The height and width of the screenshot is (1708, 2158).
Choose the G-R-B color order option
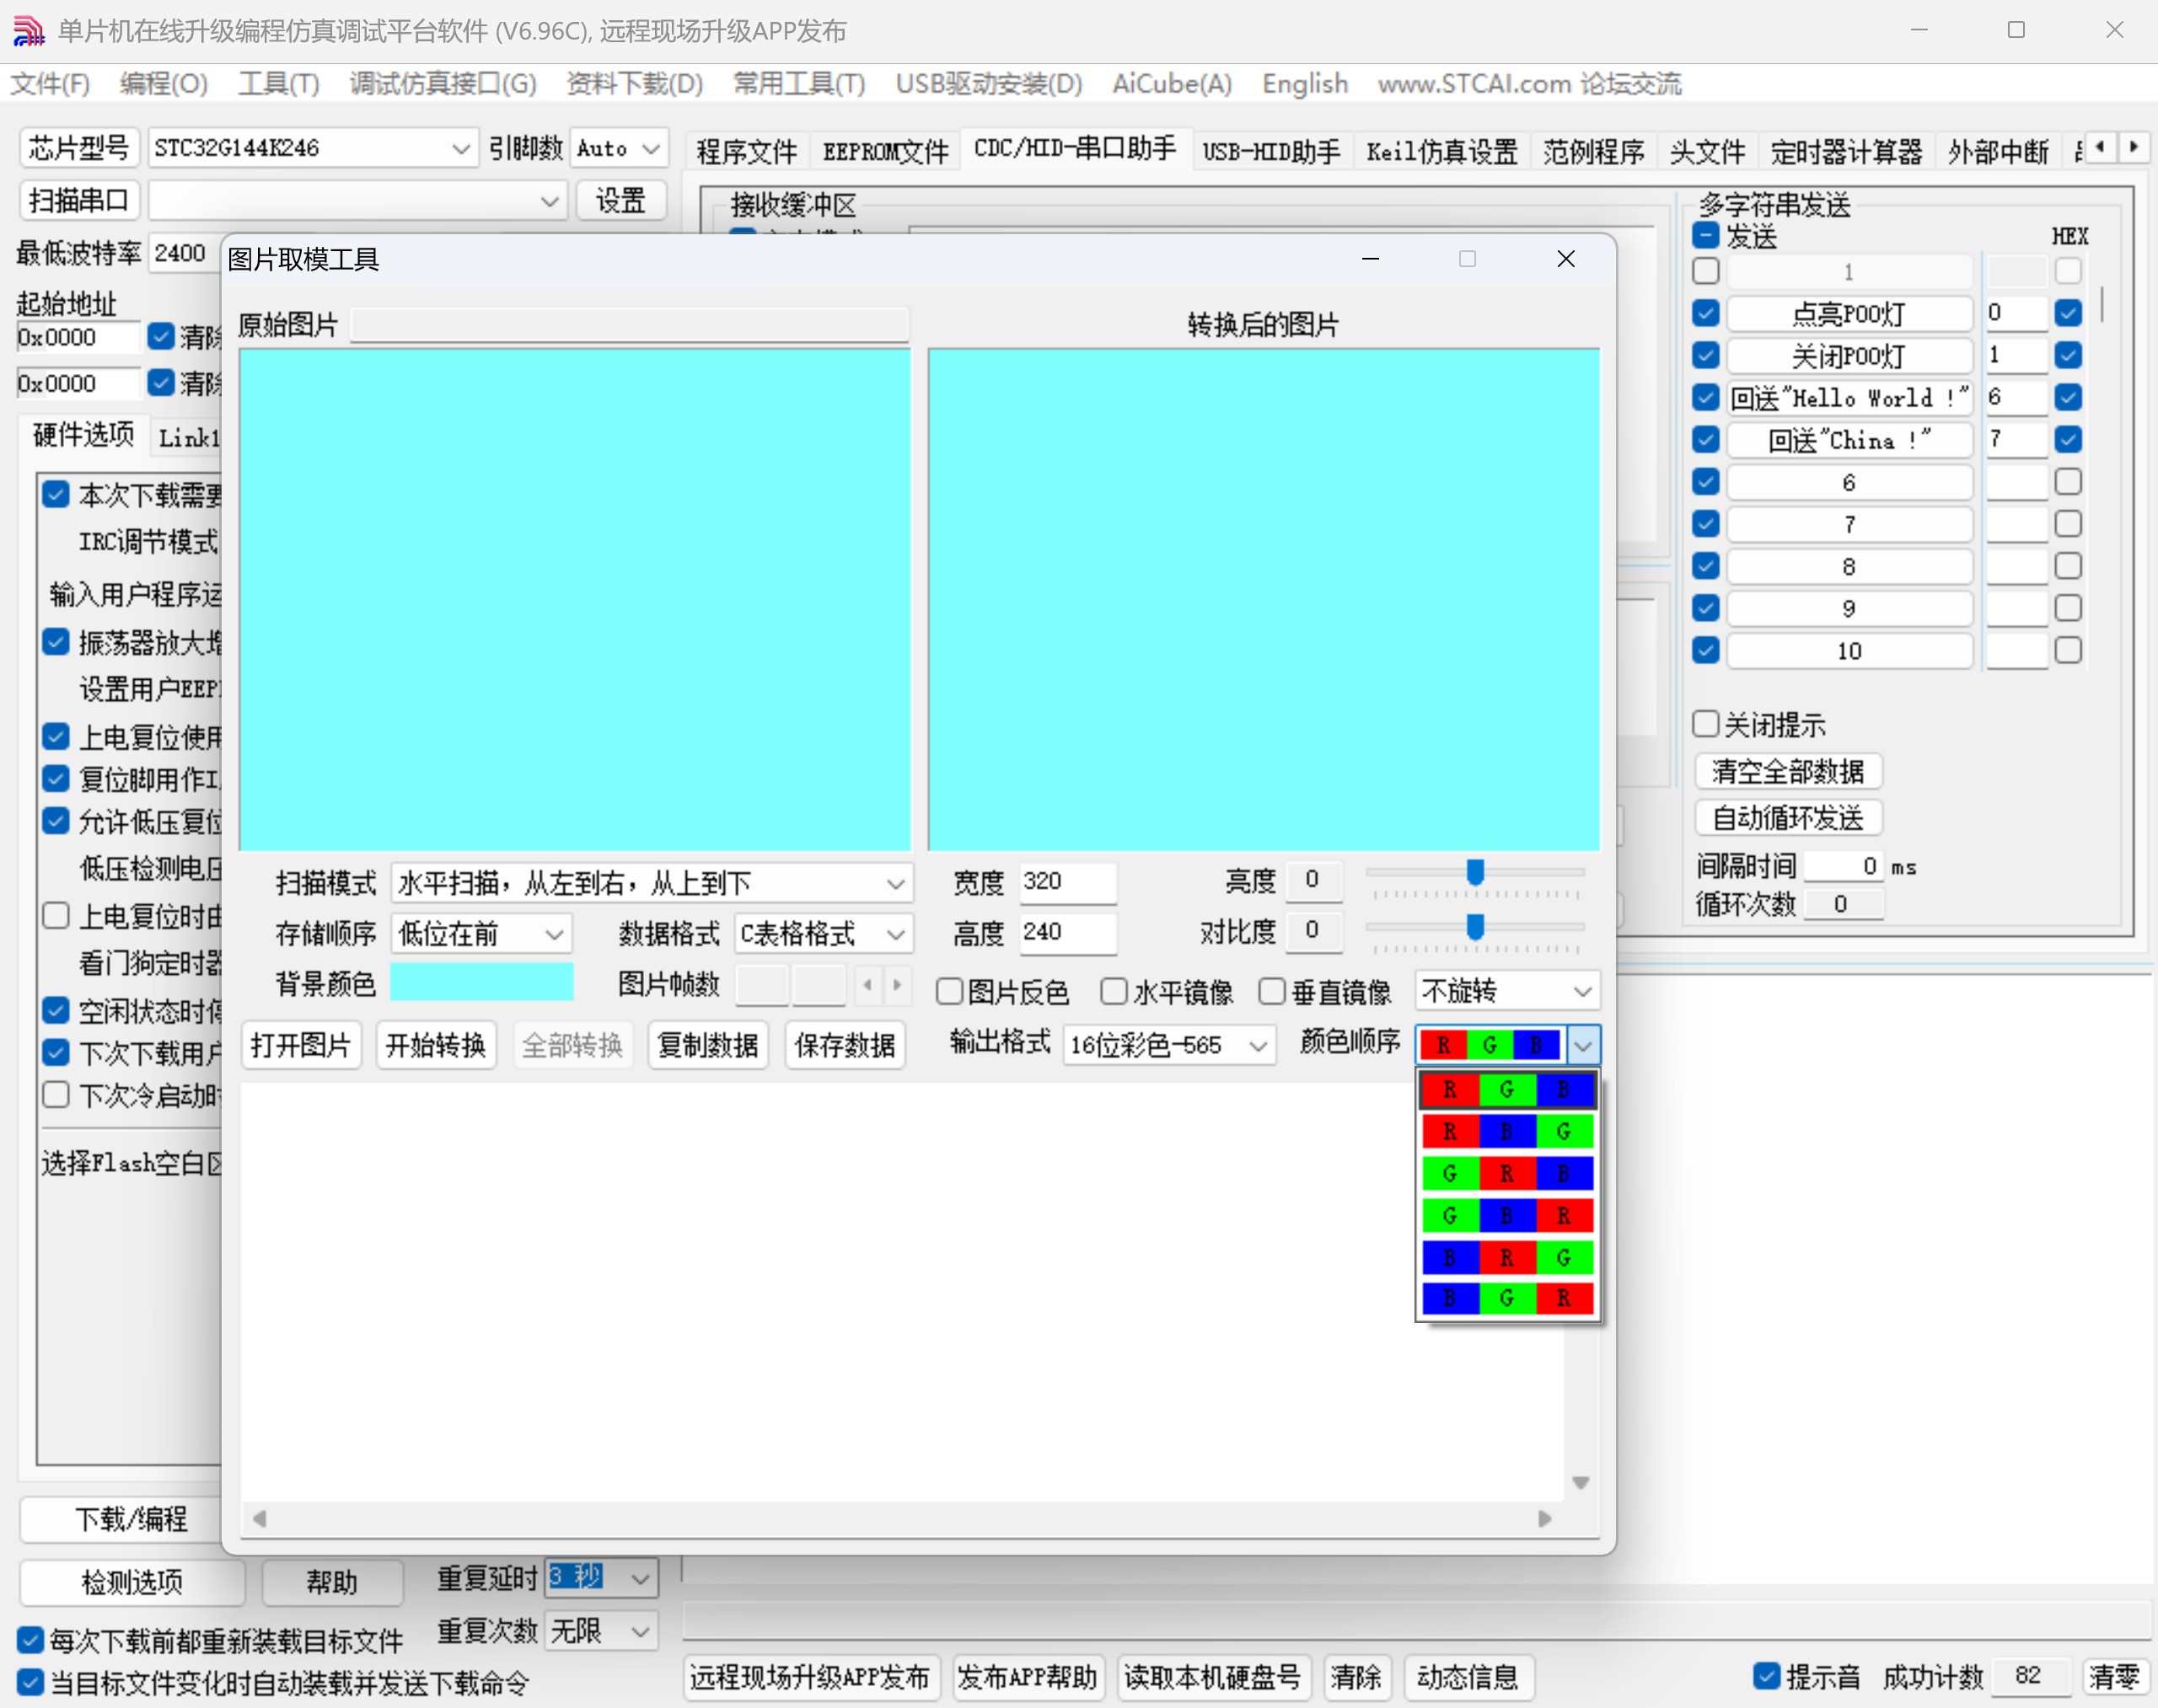[x=1506, y=1173]
